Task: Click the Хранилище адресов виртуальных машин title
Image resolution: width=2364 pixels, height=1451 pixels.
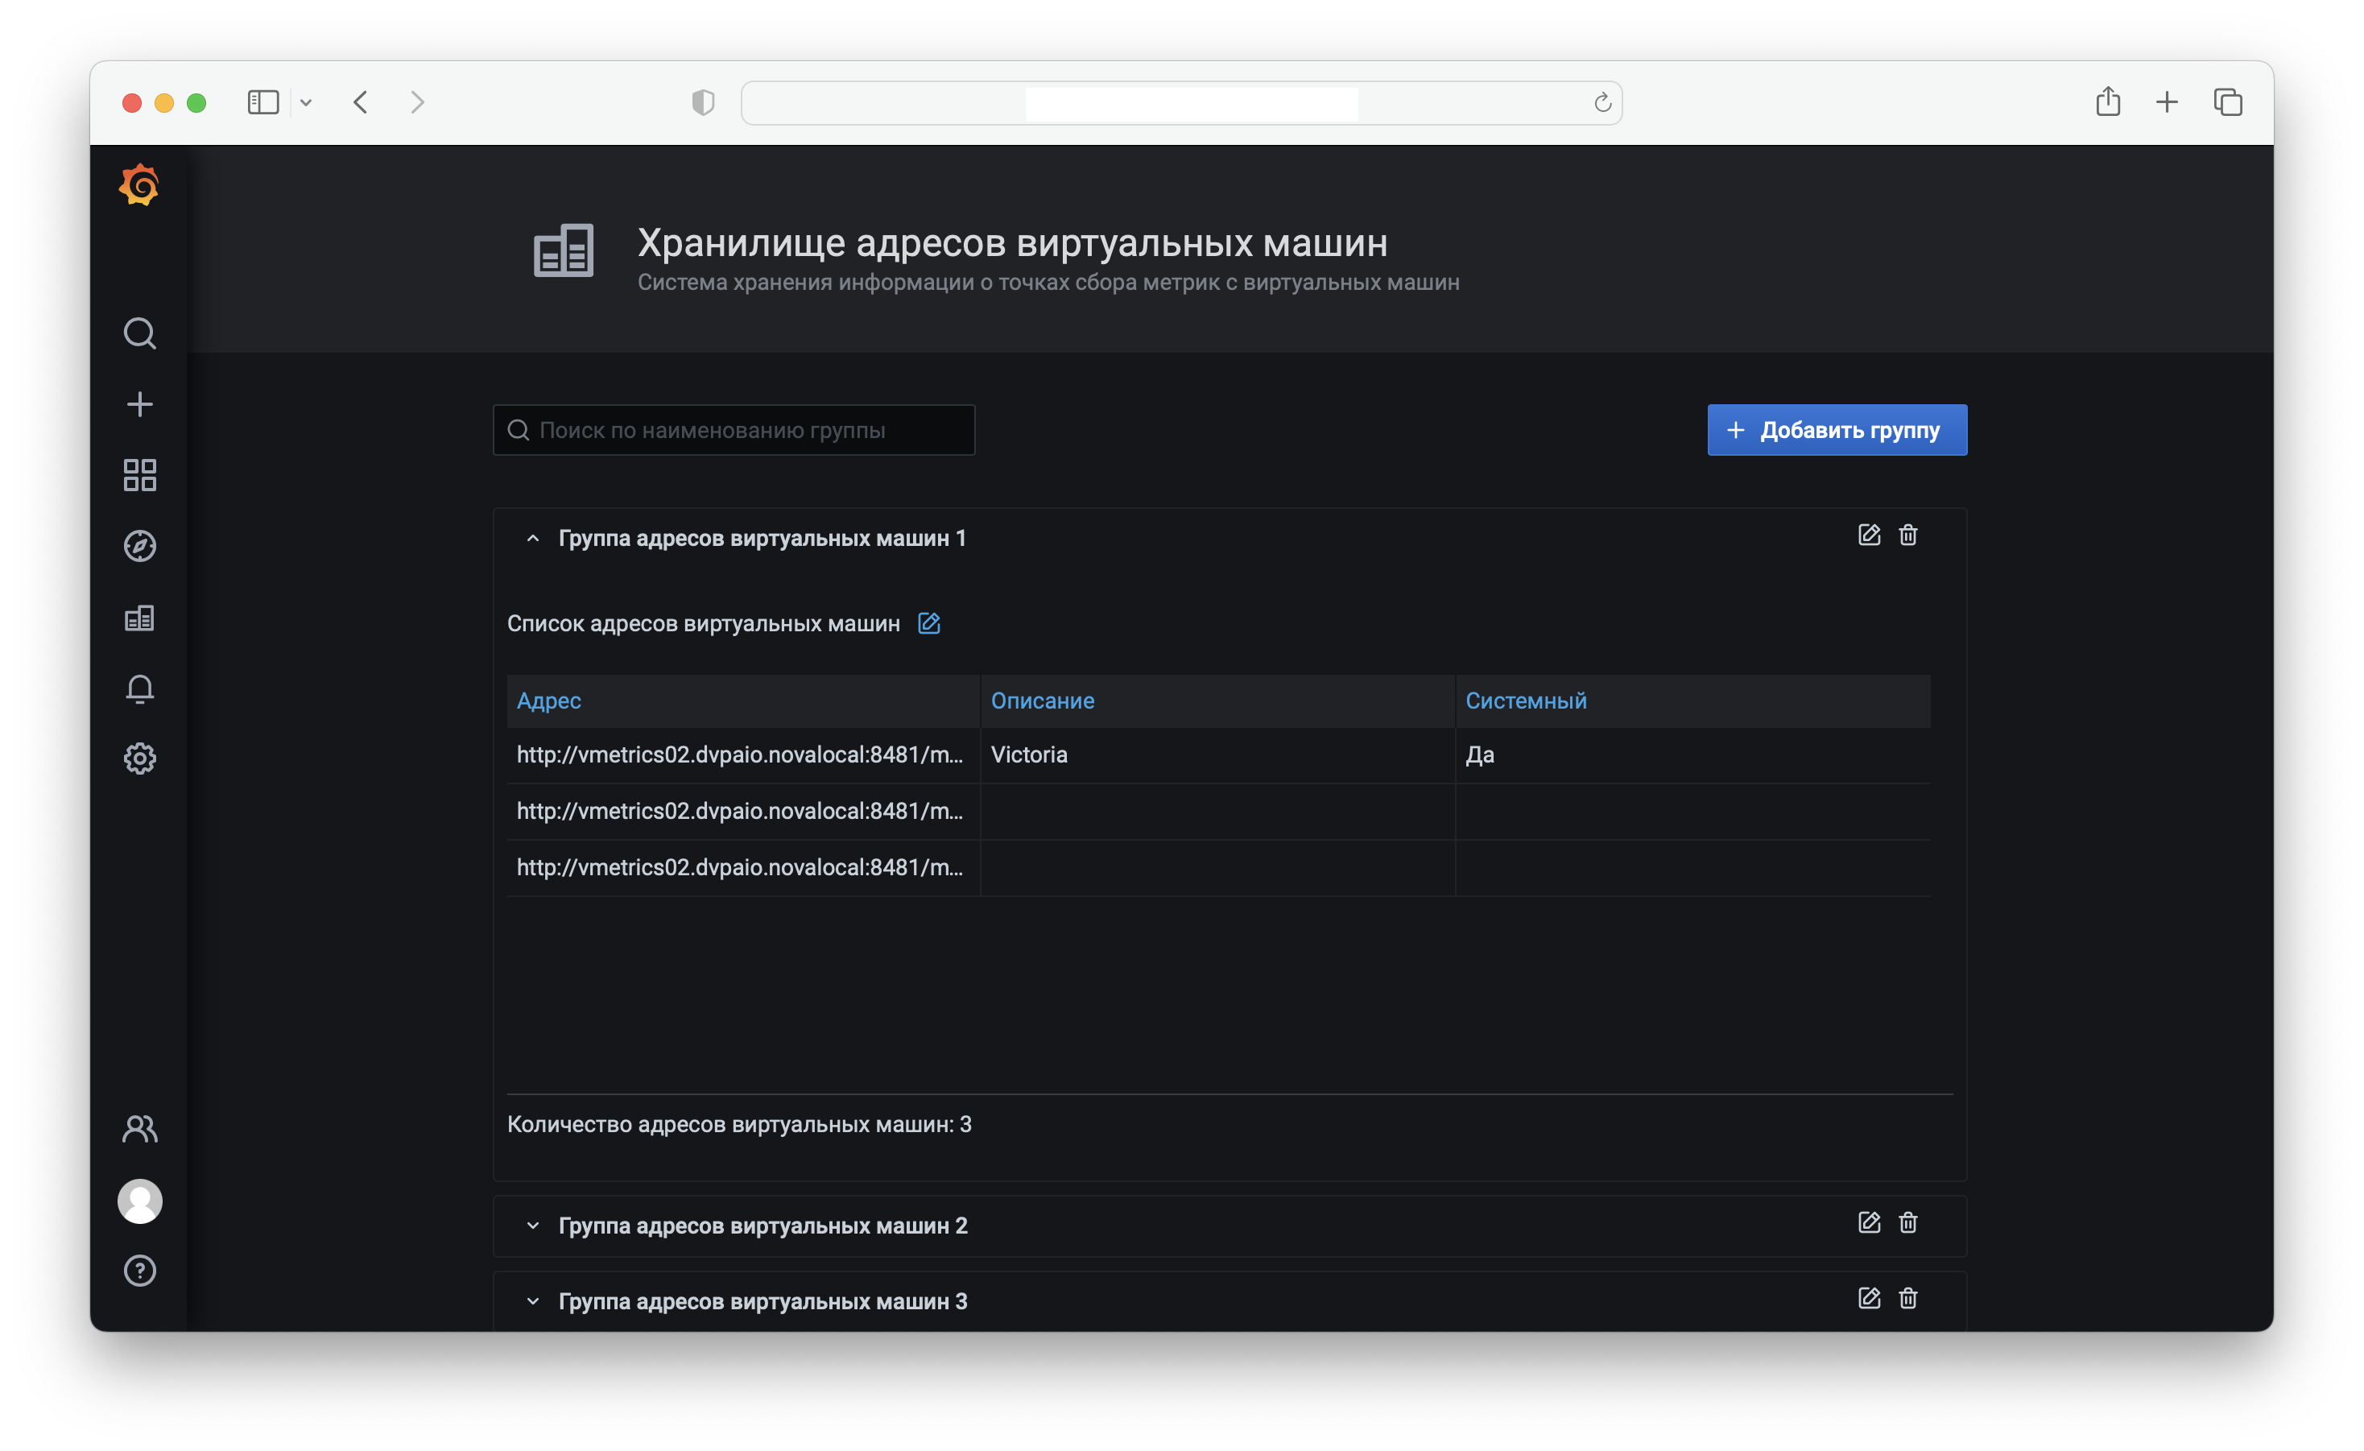Action: tap(1012, 243)
